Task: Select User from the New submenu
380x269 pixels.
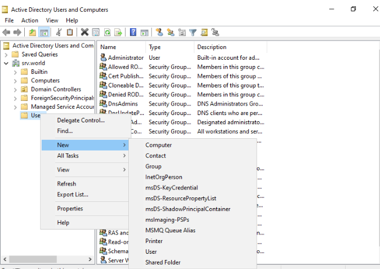Action: pyautogui.click(x=193, y=252)
